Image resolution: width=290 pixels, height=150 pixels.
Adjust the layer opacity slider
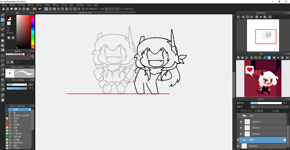tap(266, 103)
